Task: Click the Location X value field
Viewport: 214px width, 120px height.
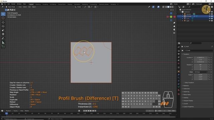Action: click(x=201, y=58)
